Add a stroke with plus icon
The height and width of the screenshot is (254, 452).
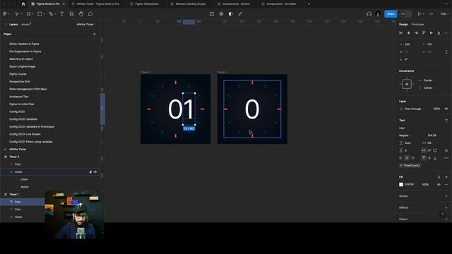point(446,196)
